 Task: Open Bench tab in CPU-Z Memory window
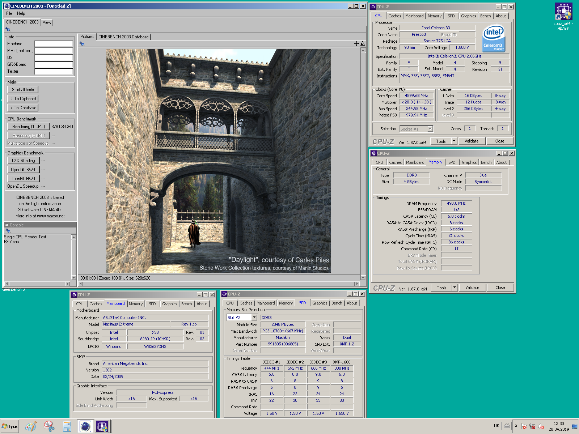click(x=486, y=162)
